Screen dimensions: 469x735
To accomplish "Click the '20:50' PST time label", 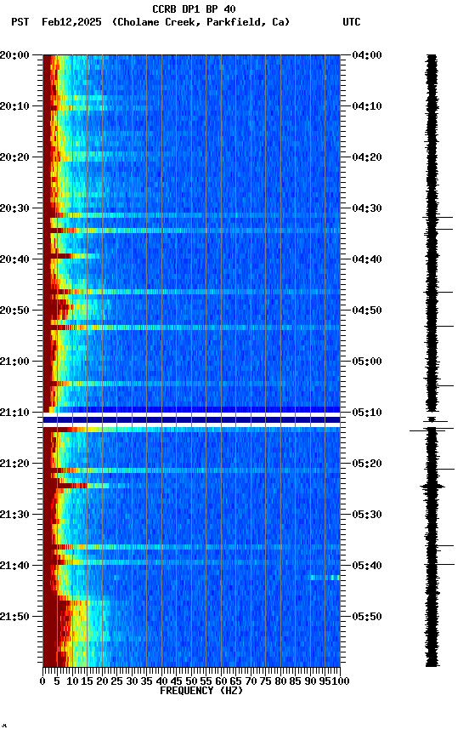I will 14,311.
